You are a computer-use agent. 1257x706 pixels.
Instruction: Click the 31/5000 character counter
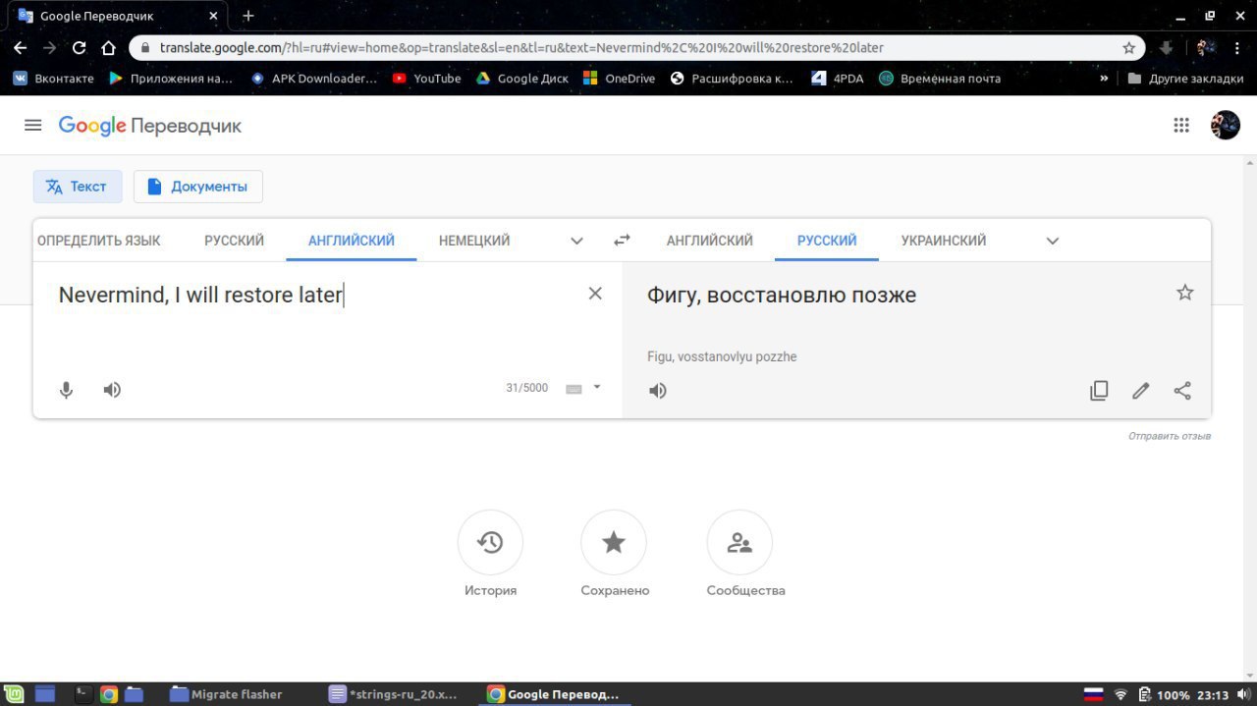527,388
